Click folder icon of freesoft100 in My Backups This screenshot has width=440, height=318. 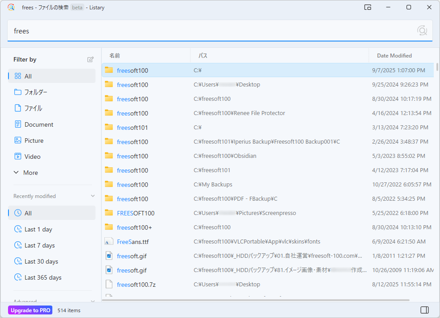point(109,184)
